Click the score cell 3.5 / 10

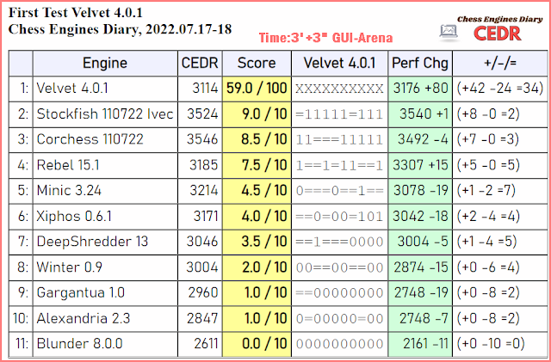pos(257,242)
